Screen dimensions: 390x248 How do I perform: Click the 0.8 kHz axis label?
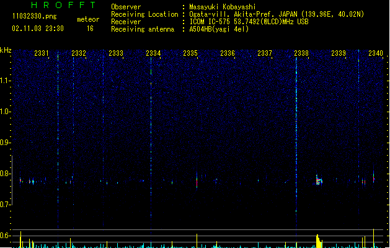tap(5, 174)
